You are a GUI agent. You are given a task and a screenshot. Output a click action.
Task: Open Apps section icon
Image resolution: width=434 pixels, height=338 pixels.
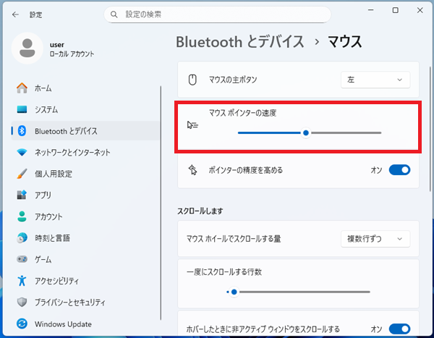click(22, 195)
